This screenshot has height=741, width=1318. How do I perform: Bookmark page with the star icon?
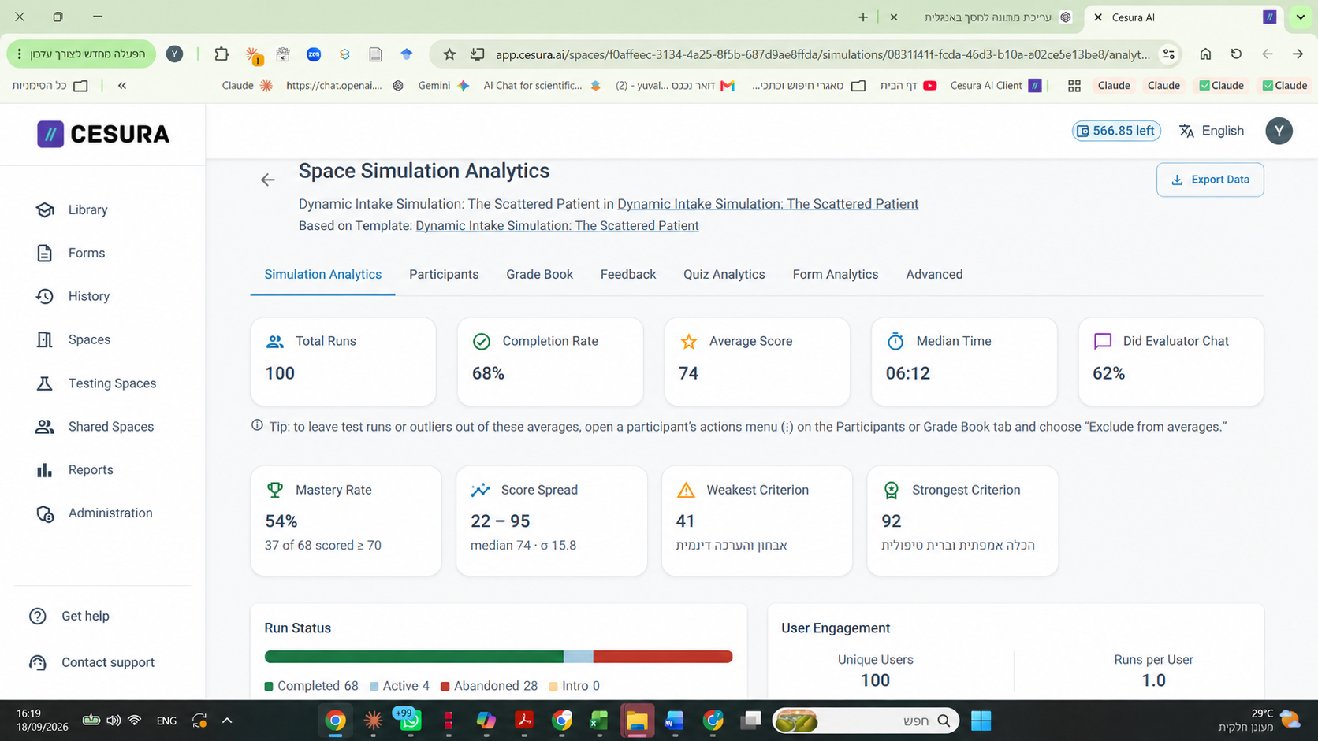(x=449, y=54)
